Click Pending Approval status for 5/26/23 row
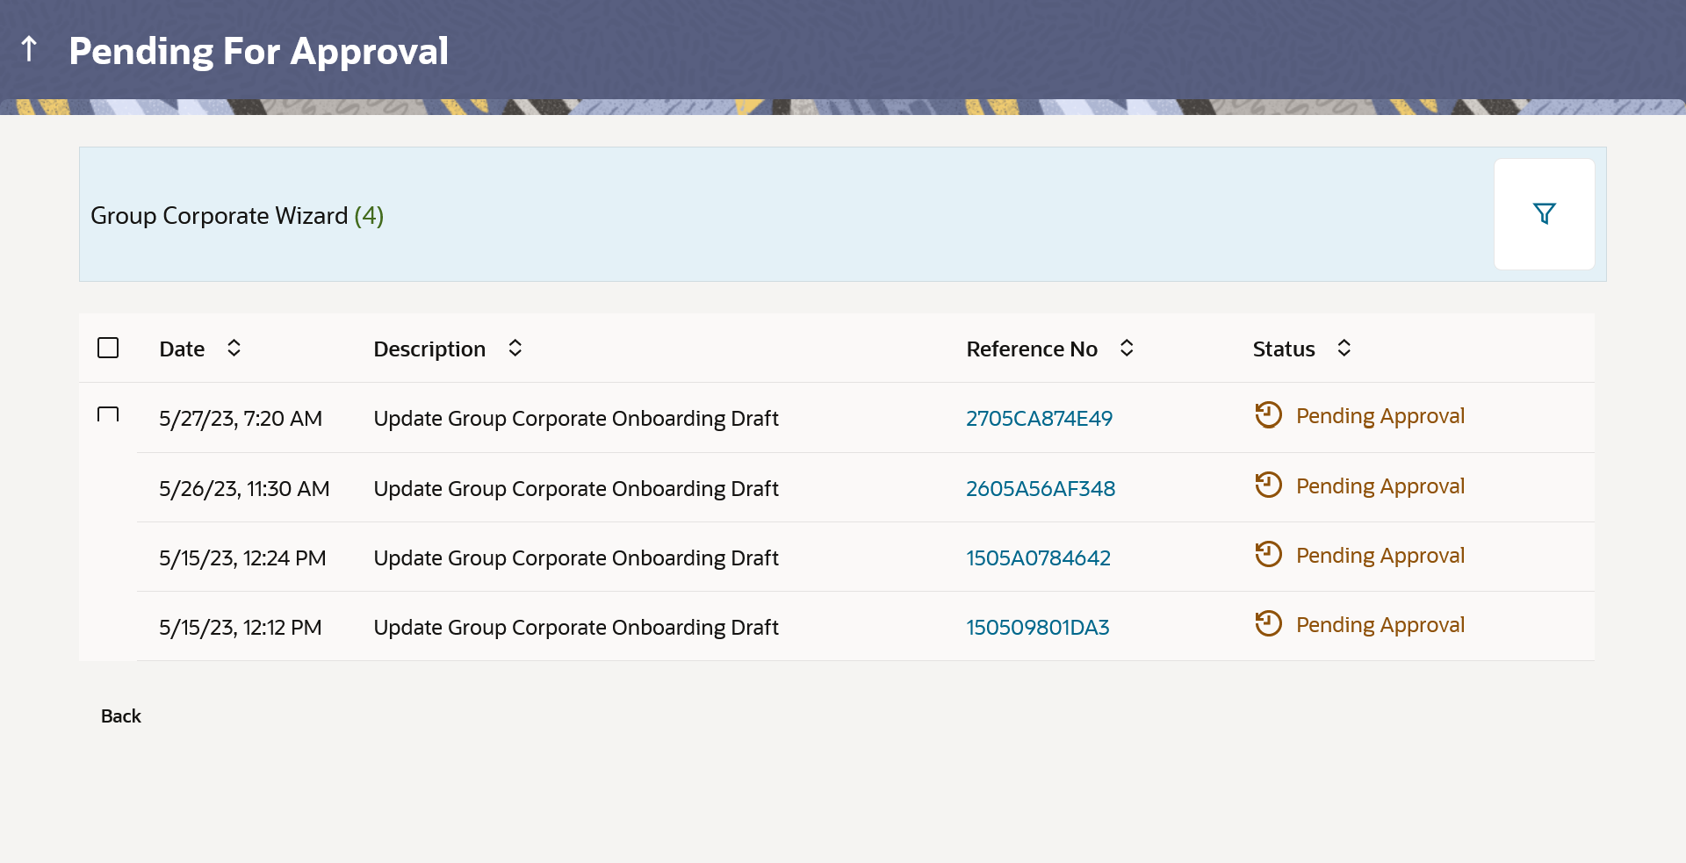This screenshot has width=1686, height=863. (x=1380, y=486)
